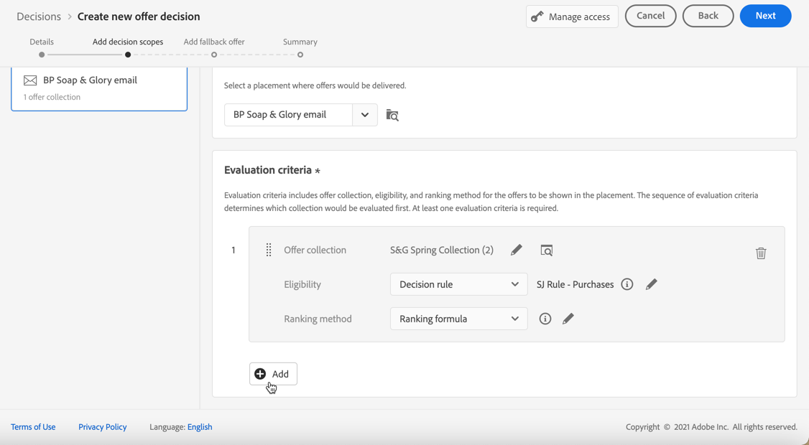Click the drag handle on Offer collection row

point(269,250)
